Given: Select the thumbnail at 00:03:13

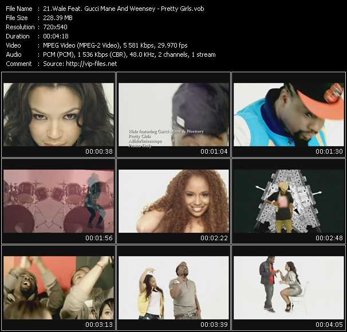Looking at the screenshot, I should click(58, 288).
